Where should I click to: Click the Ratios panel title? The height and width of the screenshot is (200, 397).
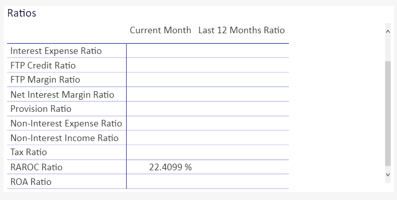tap(22, 13)
